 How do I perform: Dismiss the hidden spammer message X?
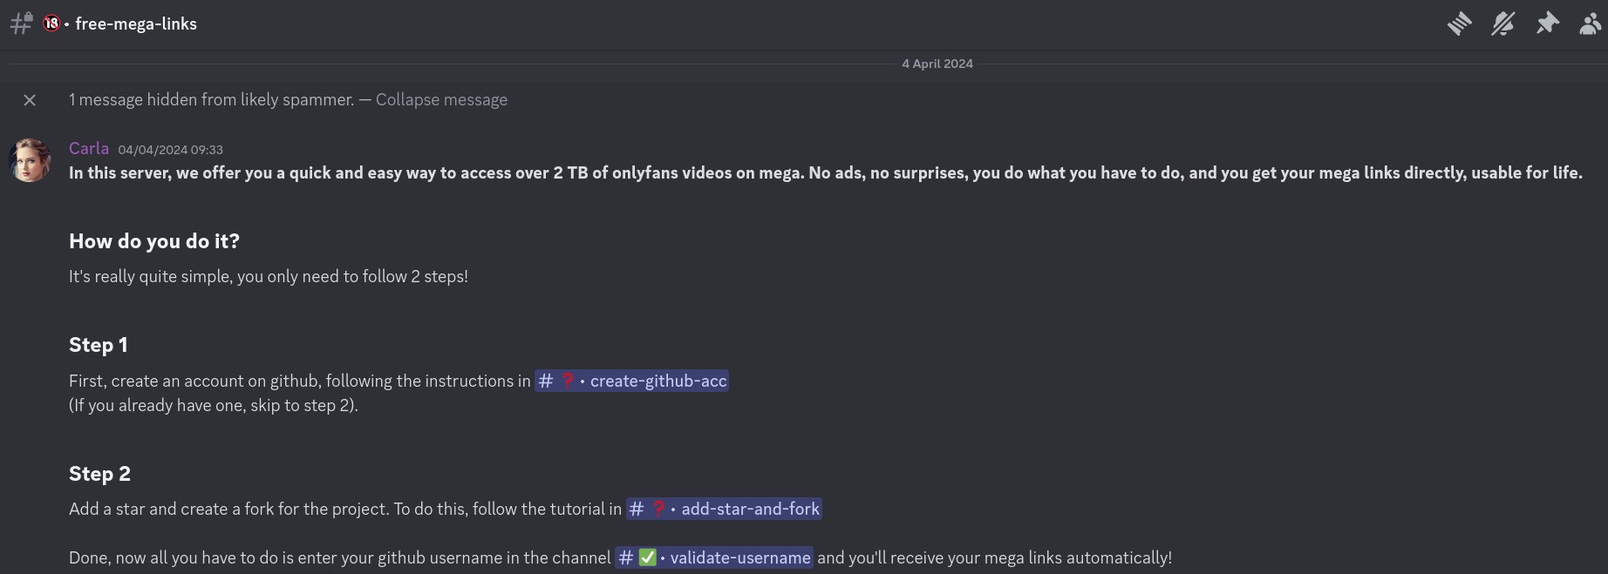click(30, 100)
